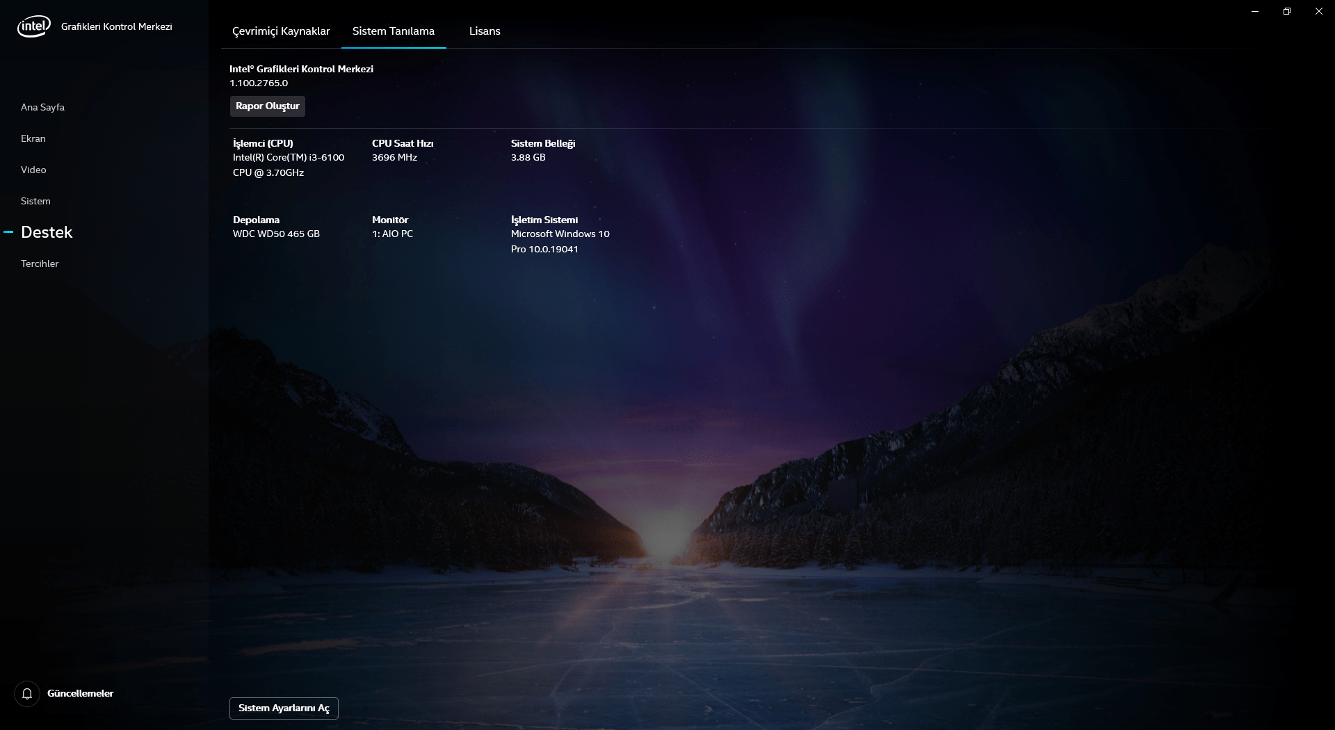Click the WDC WD50 465 GB value
Viewport: 1335px width, 730px height.
point(276,234)
